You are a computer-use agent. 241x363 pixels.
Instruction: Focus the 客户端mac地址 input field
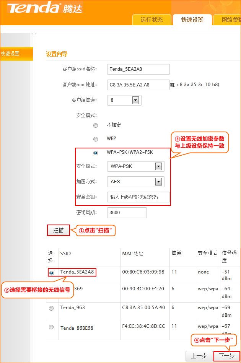pos(138,85)
